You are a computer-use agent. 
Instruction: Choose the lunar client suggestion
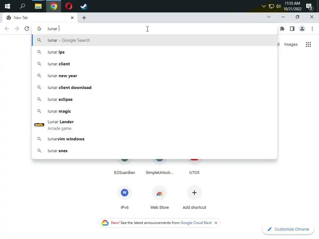pos(155,64)
